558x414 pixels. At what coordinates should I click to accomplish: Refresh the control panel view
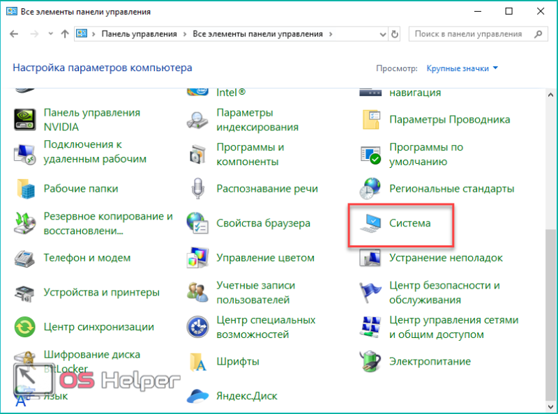[394, 34]
